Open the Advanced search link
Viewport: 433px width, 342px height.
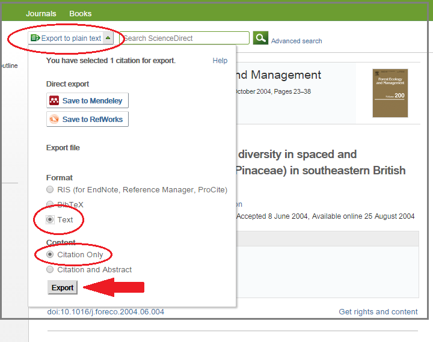[296, 41]
